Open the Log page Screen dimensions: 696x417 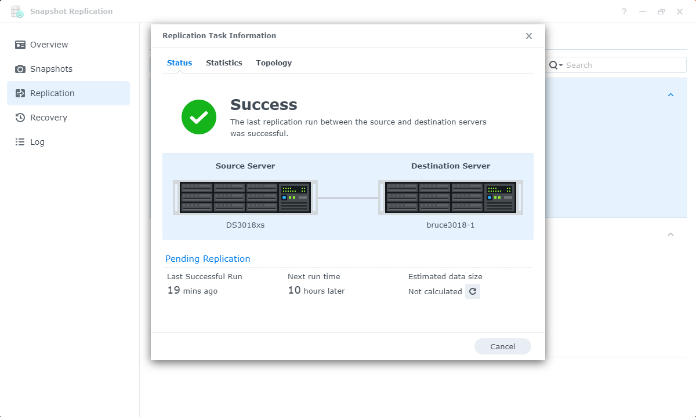click(x=37, y=142)
